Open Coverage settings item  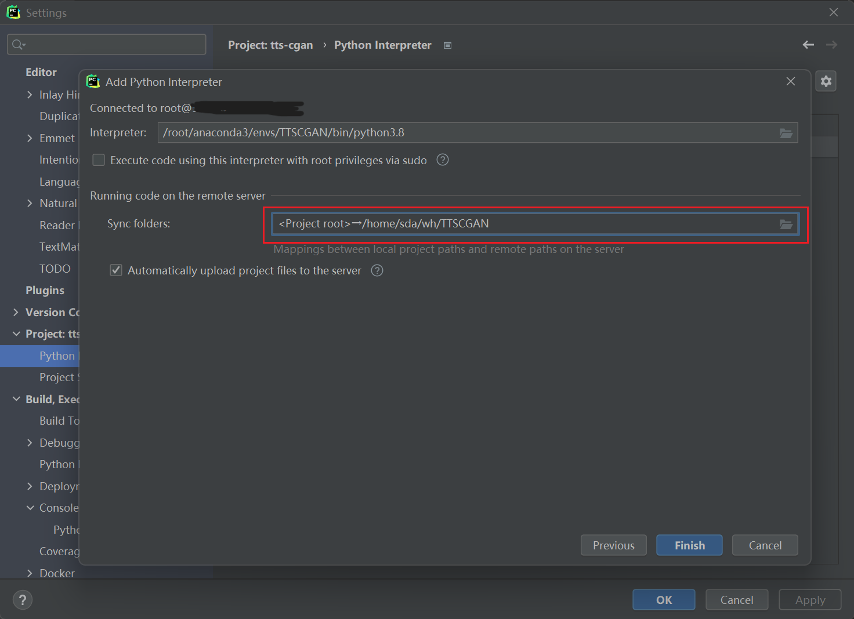(x=59, y=551)
